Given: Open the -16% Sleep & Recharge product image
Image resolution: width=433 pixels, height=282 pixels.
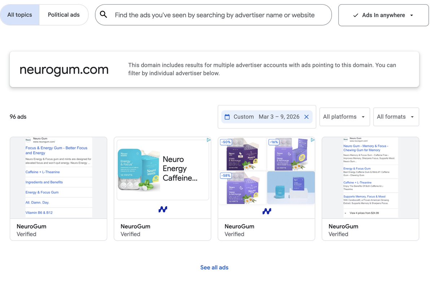Looking at the screenshot, I should click(291, 154).
